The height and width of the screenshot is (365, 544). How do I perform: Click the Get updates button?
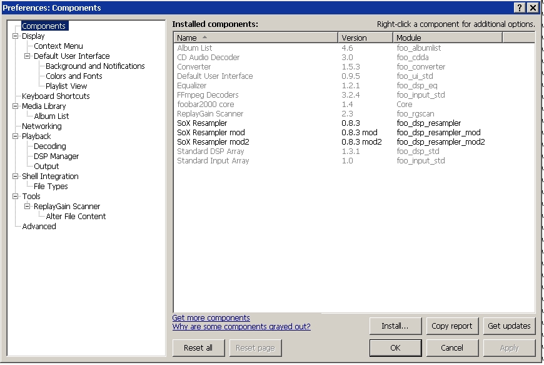point(509,326)
